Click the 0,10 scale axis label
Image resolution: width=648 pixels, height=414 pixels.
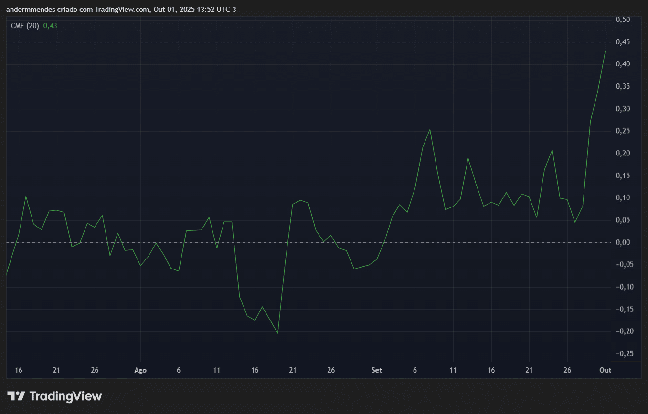623,197
